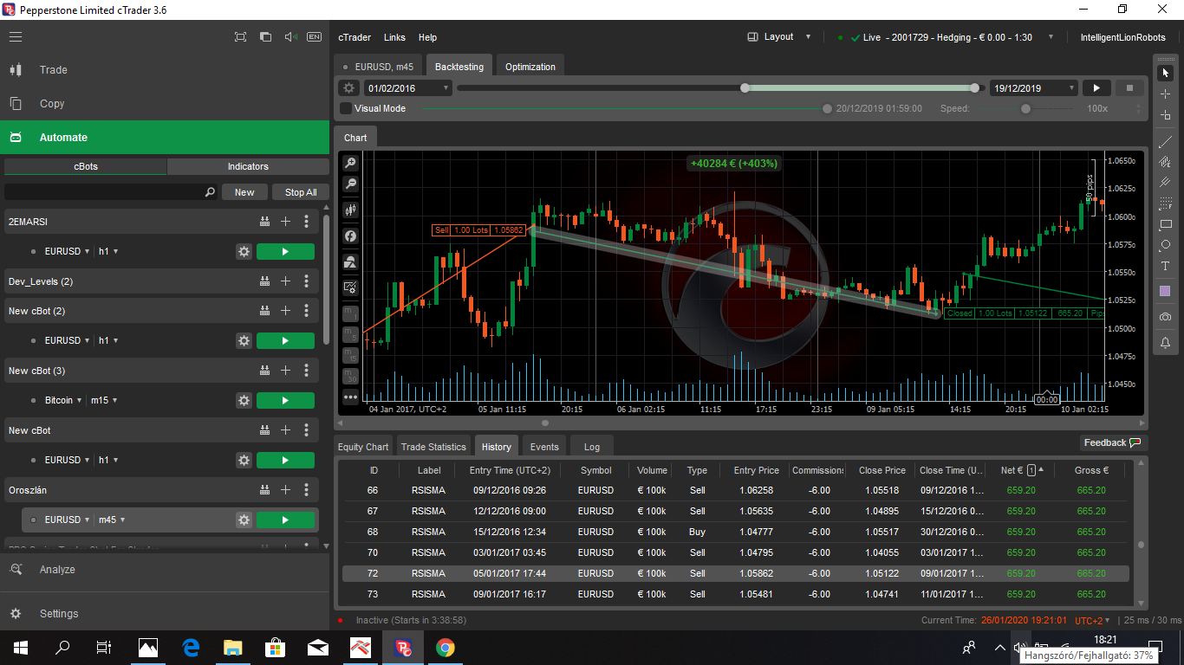1184x665 pixels.
Task: Select the crosshair tool in the right toolbar
Action: [x=1166, y=93]
